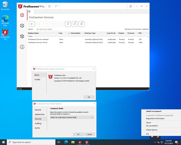This screenshot has width=181, height=145.
Task: Click first FireDaemon taskbar icon
Action: point(80,142)
